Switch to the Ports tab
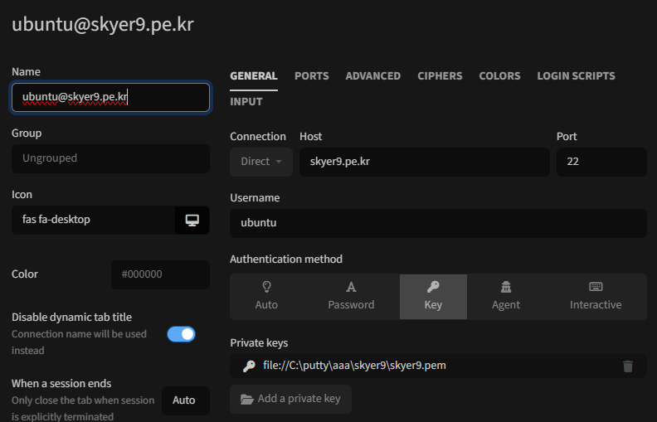Screen dimensions: 657x422 pyautogui.click(x=311, y=75)
